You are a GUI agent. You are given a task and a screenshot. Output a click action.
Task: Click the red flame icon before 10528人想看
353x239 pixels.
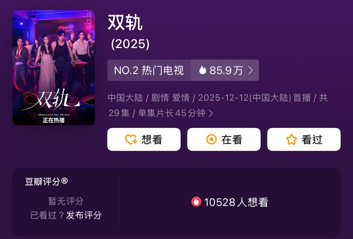[x=196, y=202]
